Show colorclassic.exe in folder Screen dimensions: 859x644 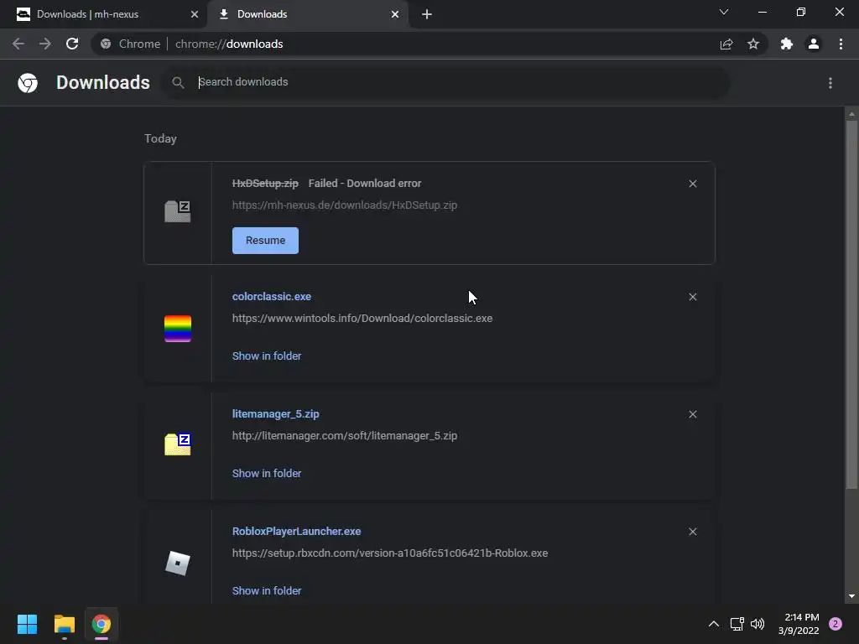[267, 356]
